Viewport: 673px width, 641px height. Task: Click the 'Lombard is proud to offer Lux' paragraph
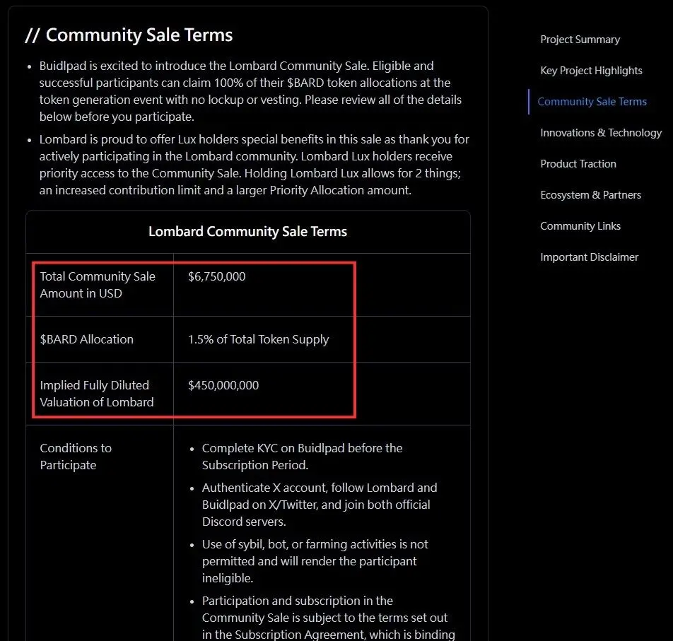254,165
